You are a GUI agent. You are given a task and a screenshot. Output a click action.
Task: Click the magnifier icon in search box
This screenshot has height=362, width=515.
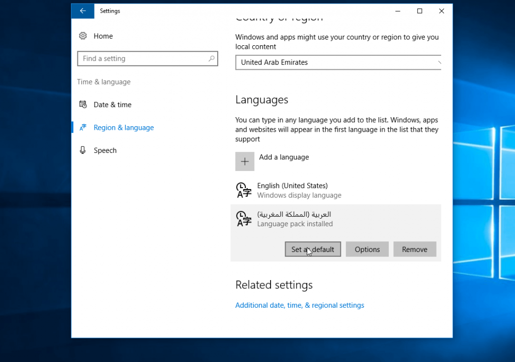click(x=212, y=59)
